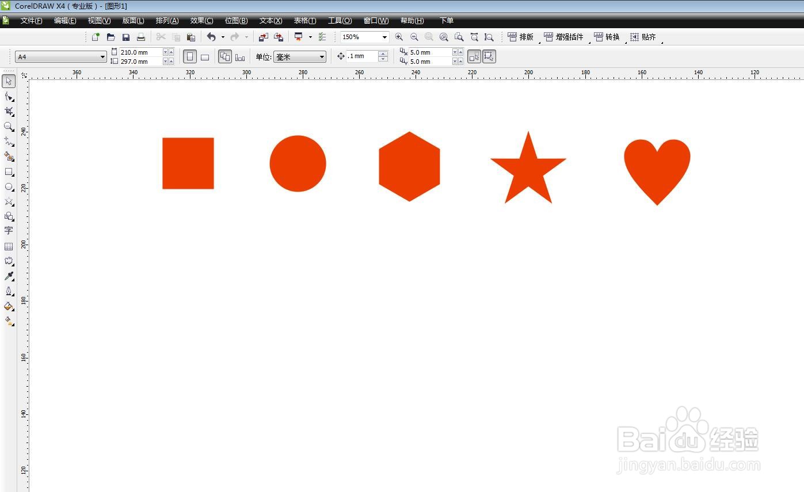
Task: Expand the undo history arrow
Action: 223,37
